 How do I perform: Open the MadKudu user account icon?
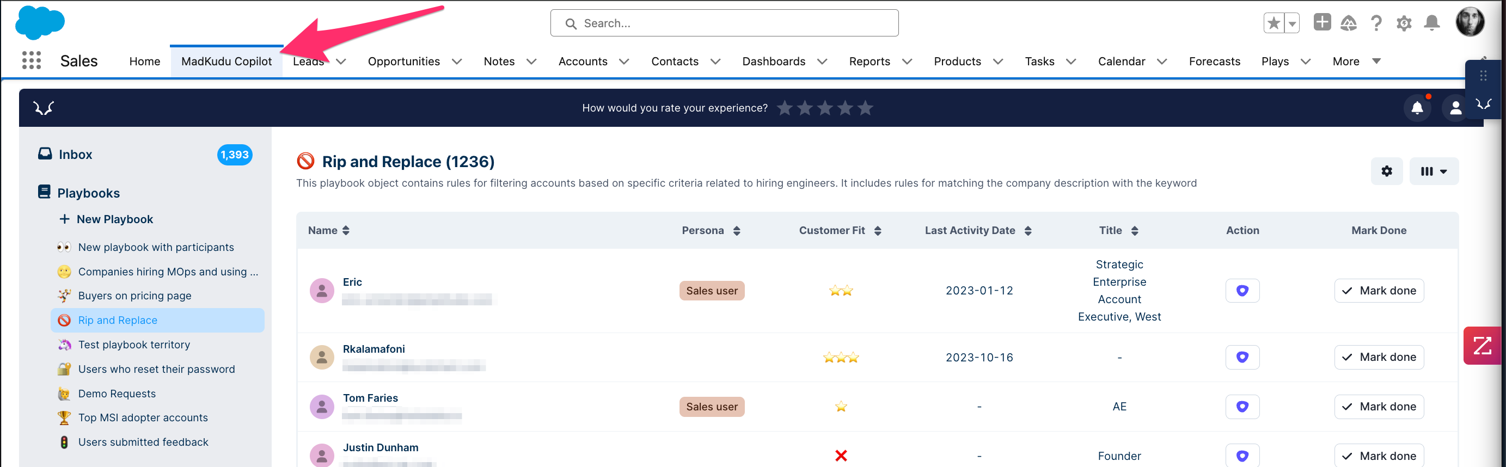[1455, 108]
